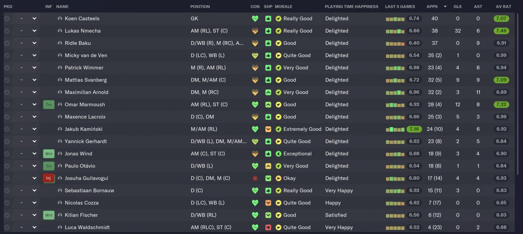523x234 pixels.
Task: Toggle the picked checkmark for Patrick Wimmer
Action: pos(7,68)
